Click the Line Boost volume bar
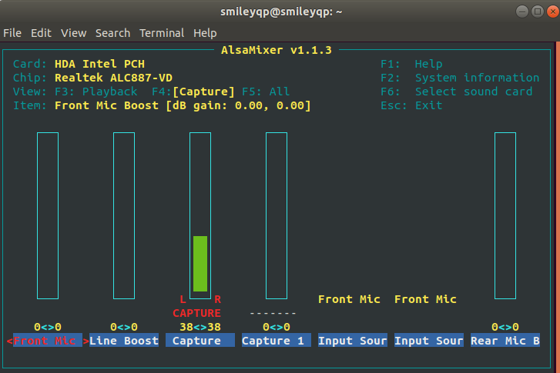This screenshot has width=560, height=373. click(x=124, y=215)
